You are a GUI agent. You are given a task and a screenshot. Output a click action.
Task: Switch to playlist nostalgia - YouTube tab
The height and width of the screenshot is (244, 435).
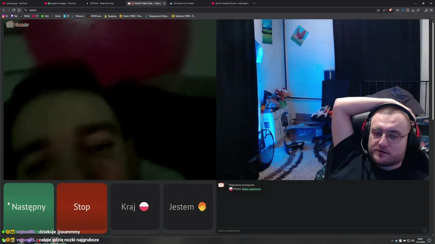pyautogui.click(x=63, y=3)
